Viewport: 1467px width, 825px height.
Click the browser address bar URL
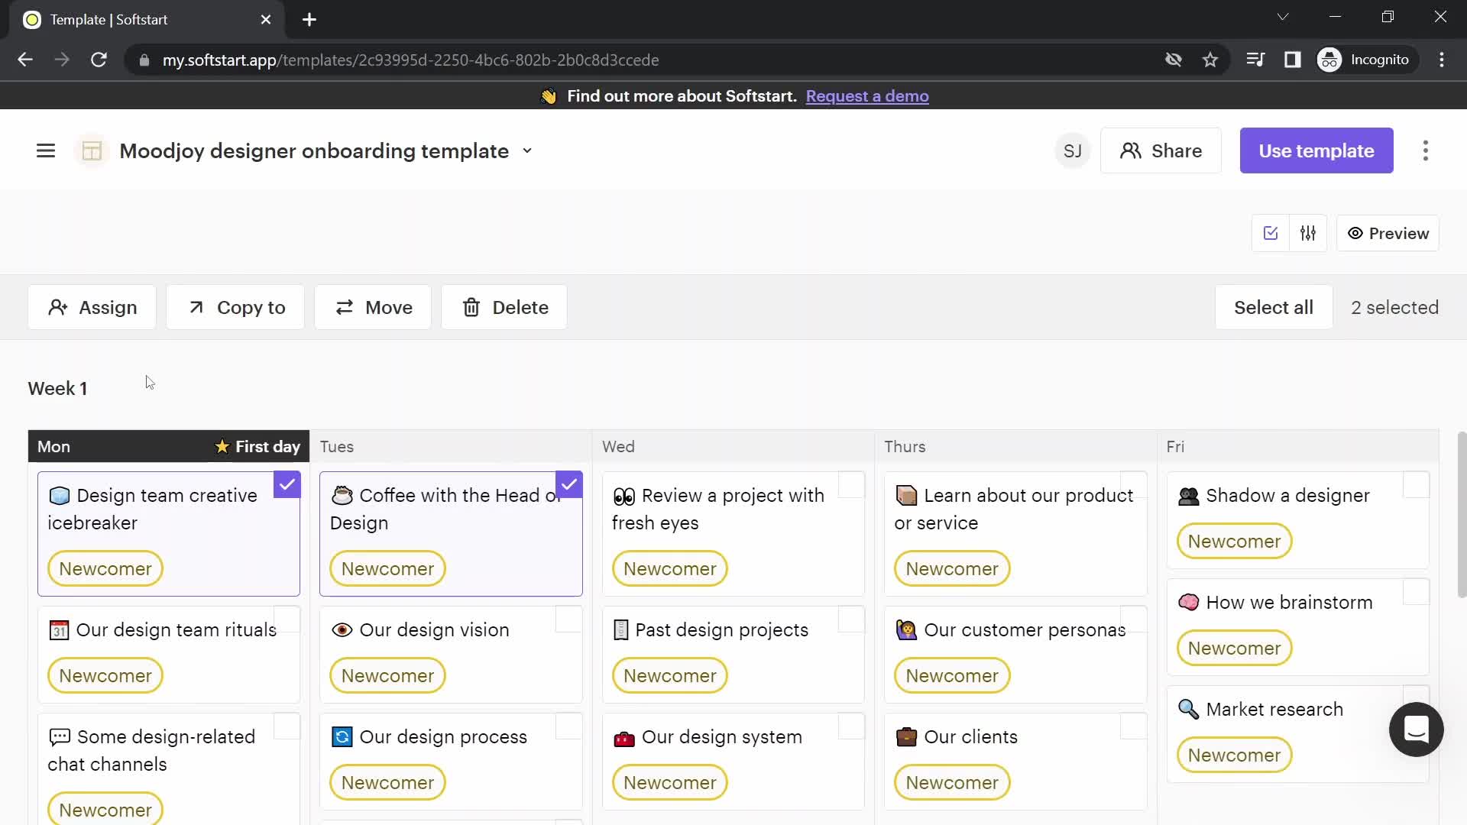pos(410,60)
